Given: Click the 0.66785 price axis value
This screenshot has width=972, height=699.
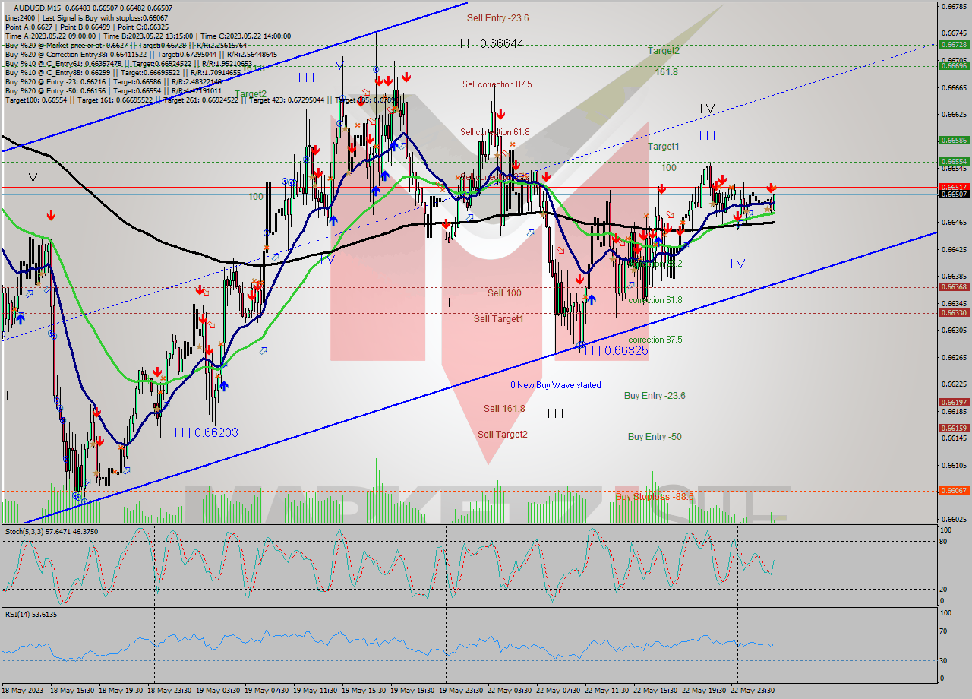Looking at the screenshot, I should [954, 6].
